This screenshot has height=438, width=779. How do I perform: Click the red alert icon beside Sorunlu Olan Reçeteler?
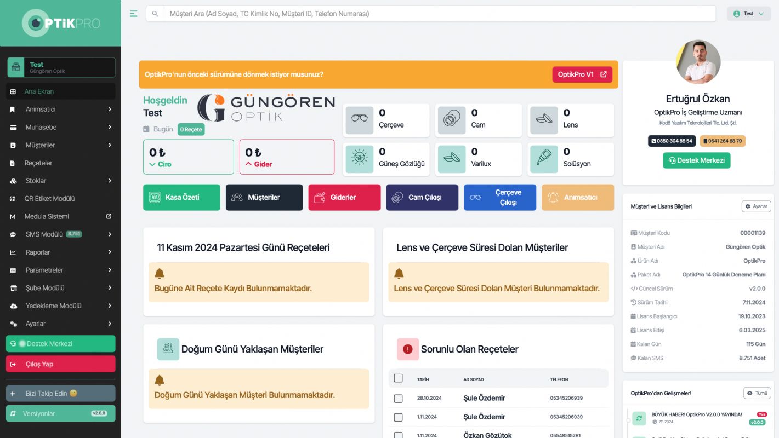pyautogui.click(x=408, y=349)
